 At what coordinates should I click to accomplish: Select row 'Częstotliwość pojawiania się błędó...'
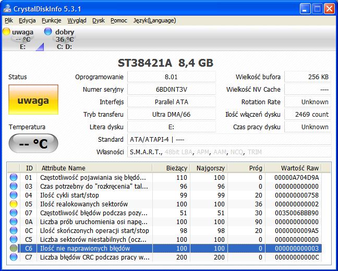tap(164, 178)
